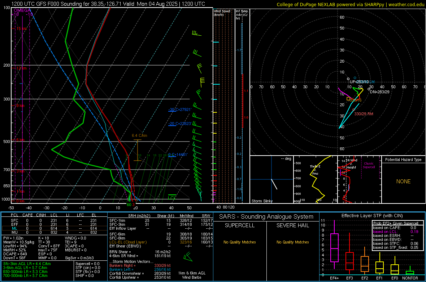Click the Theta-E v. Pres mini plot

click(316, 179)
